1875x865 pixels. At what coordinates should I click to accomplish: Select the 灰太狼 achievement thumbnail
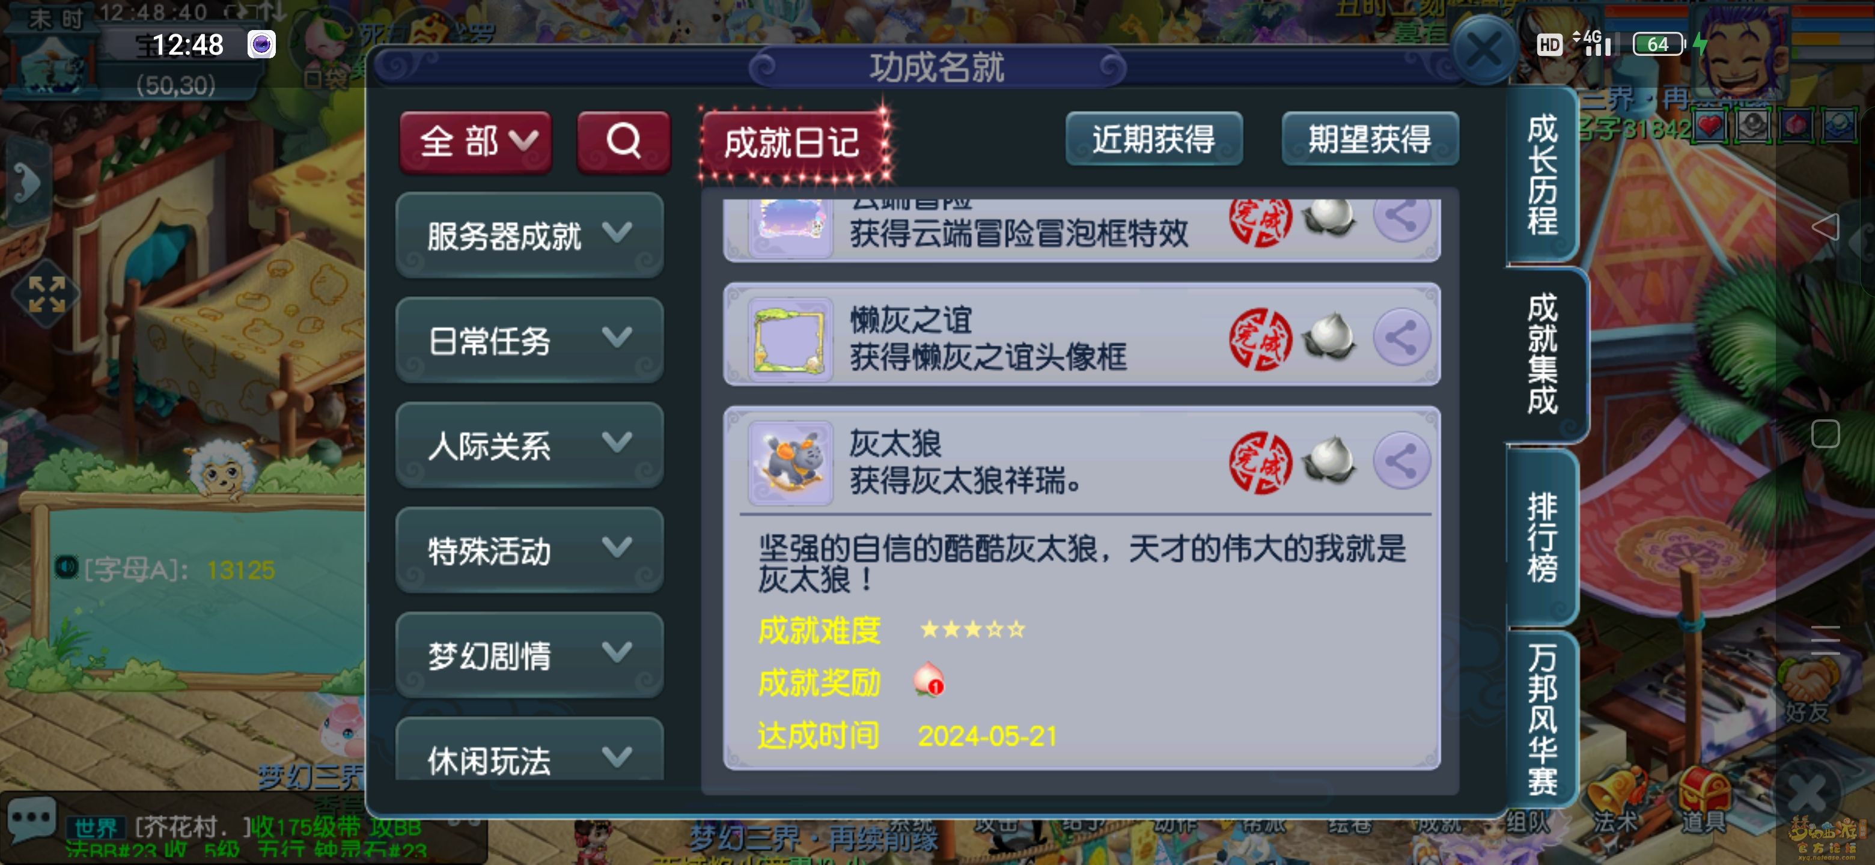[790, 462]
